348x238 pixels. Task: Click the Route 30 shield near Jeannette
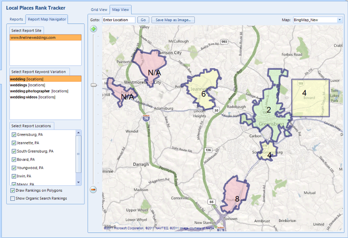[x=216, y=110]
